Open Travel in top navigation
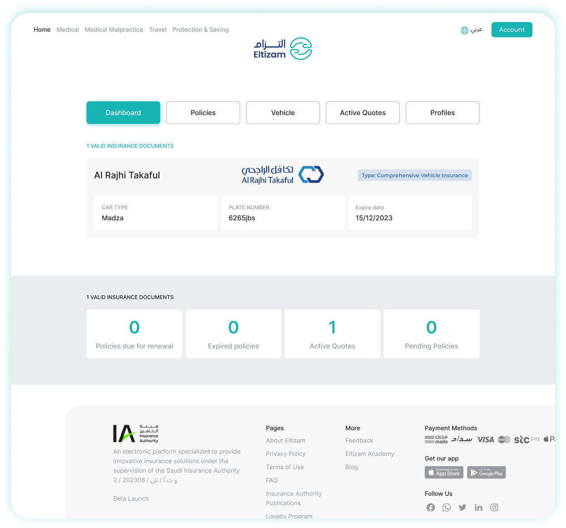 coord(158,29)
